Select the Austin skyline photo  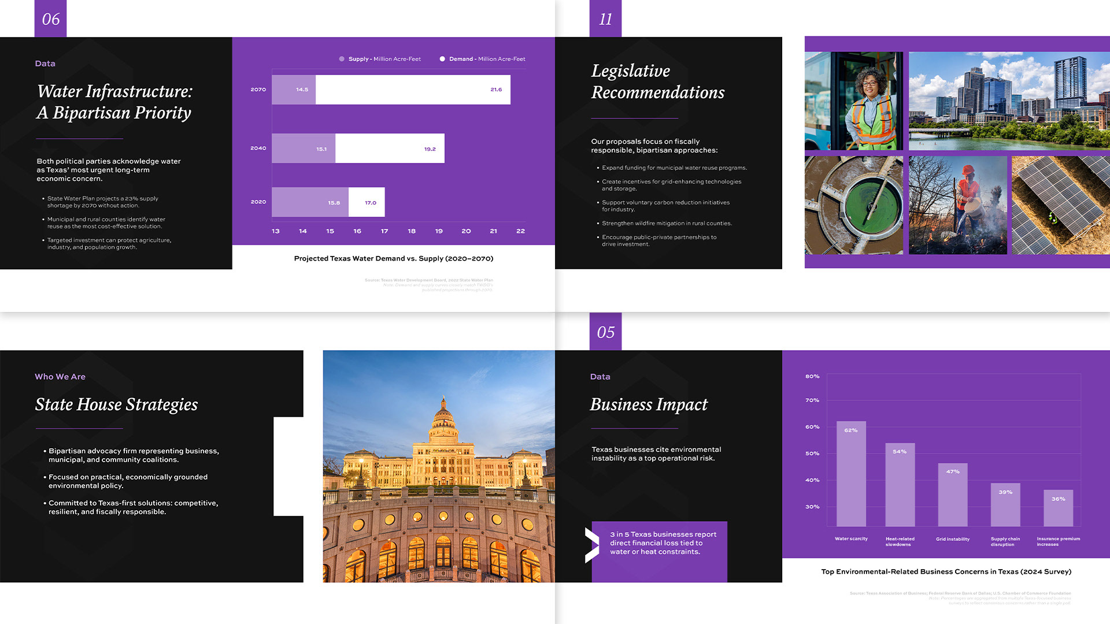(x=1009, y=101)
